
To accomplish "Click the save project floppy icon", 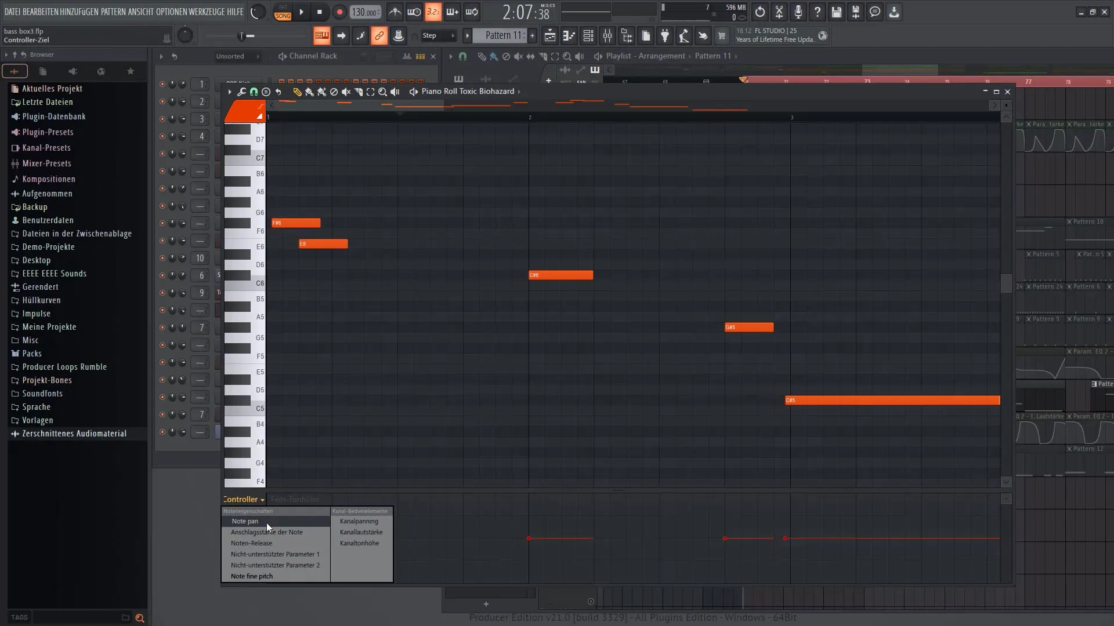I will click(836, 12).
